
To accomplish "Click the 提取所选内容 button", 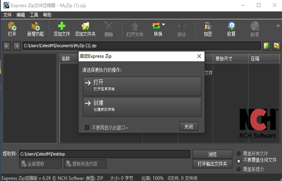I will coord(85,164).
